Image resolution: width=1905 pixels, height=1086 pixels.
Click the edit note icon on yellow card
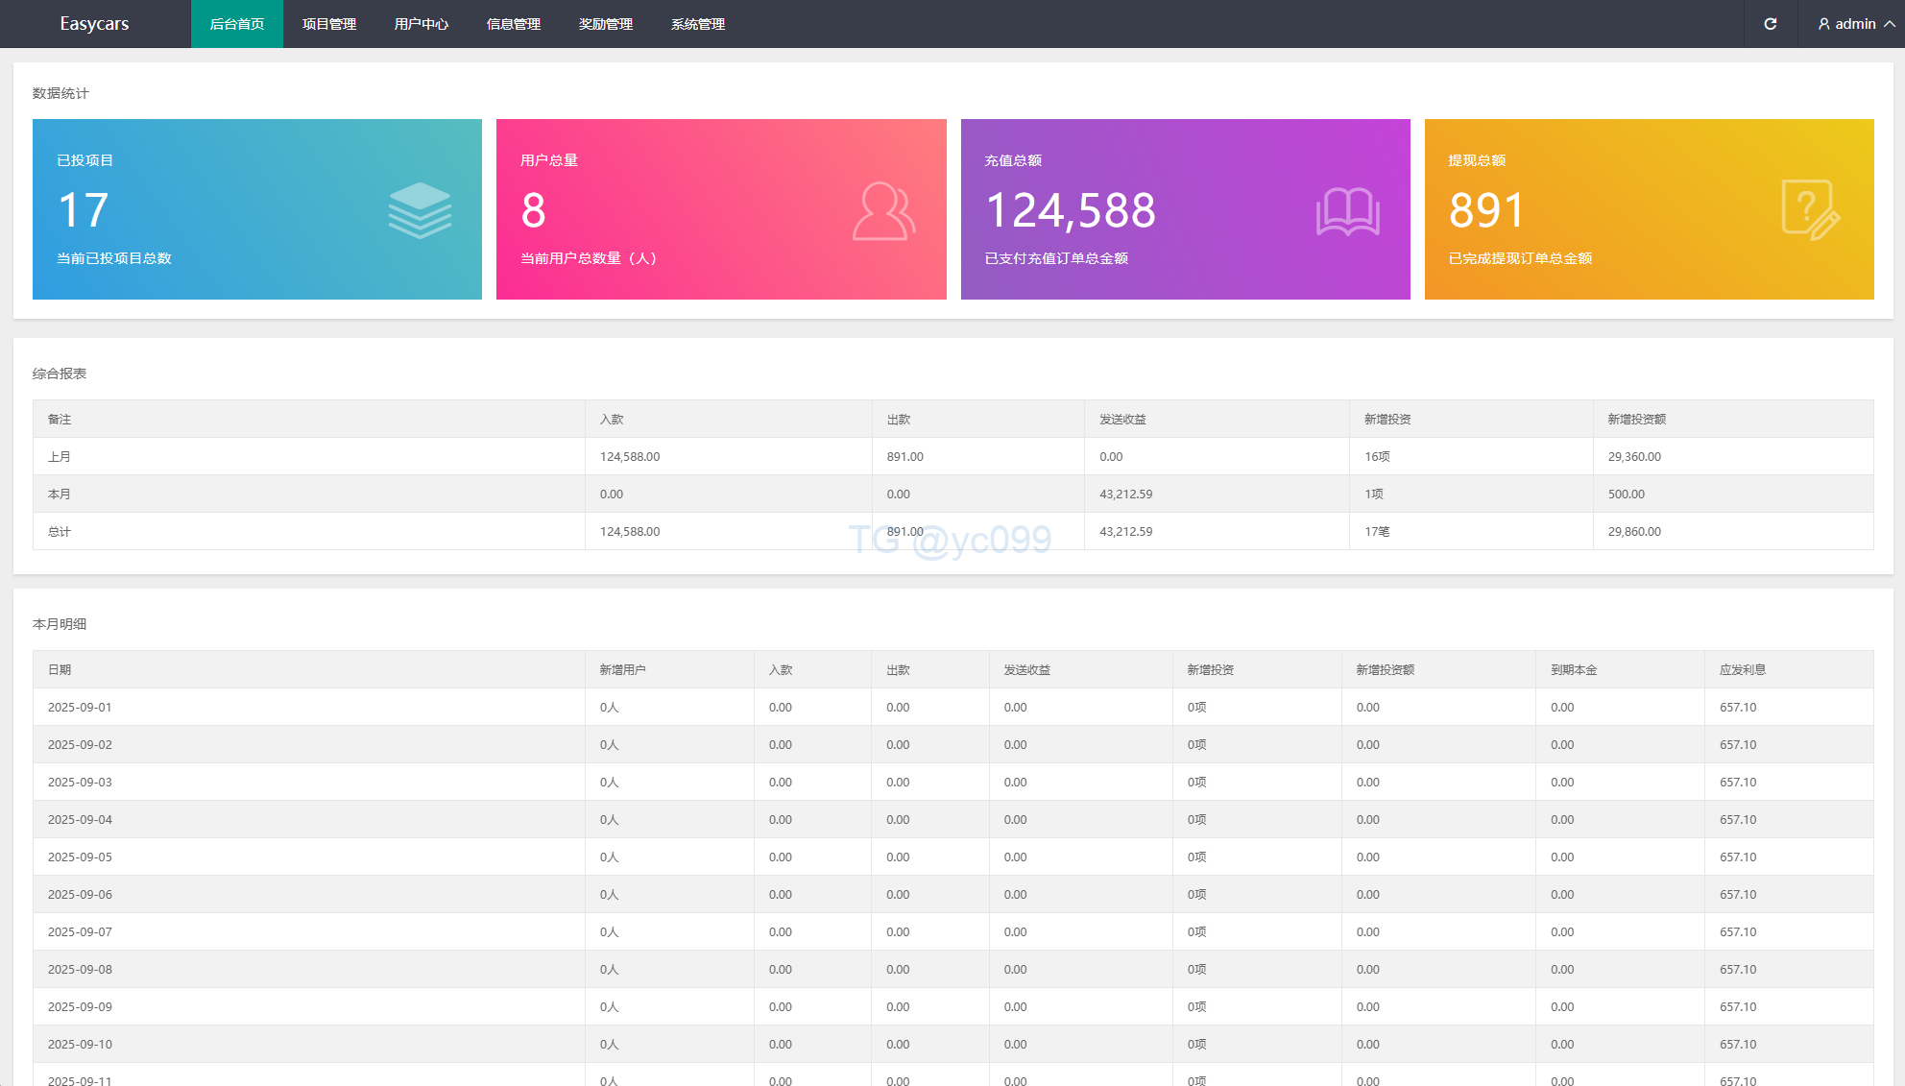[1810, 210]
